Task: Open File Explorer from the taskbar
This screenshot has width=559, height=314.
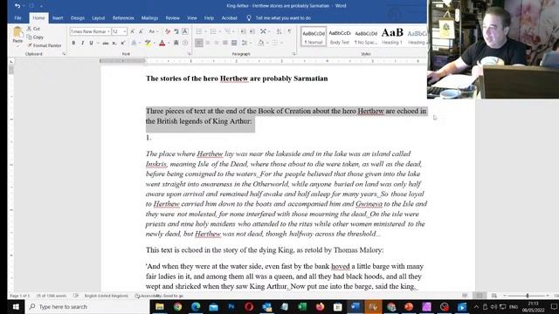Action: click(160, 306)
